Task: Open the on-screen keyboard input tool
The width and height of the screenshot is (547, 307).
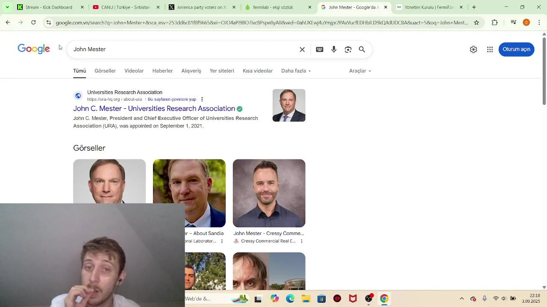Action: pyautogui.click(x=320, y=49)
